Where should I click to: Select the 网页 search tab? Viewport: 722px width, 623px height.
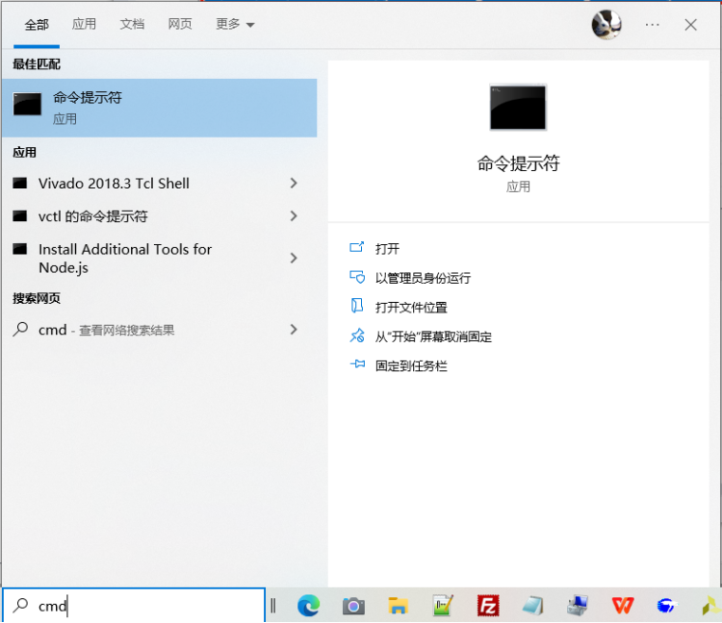(x=180, y=24)
